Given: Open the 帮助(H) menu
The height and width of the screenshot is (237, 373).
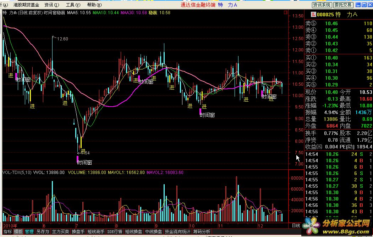Looking at the screenshot, I should [94, 5].
